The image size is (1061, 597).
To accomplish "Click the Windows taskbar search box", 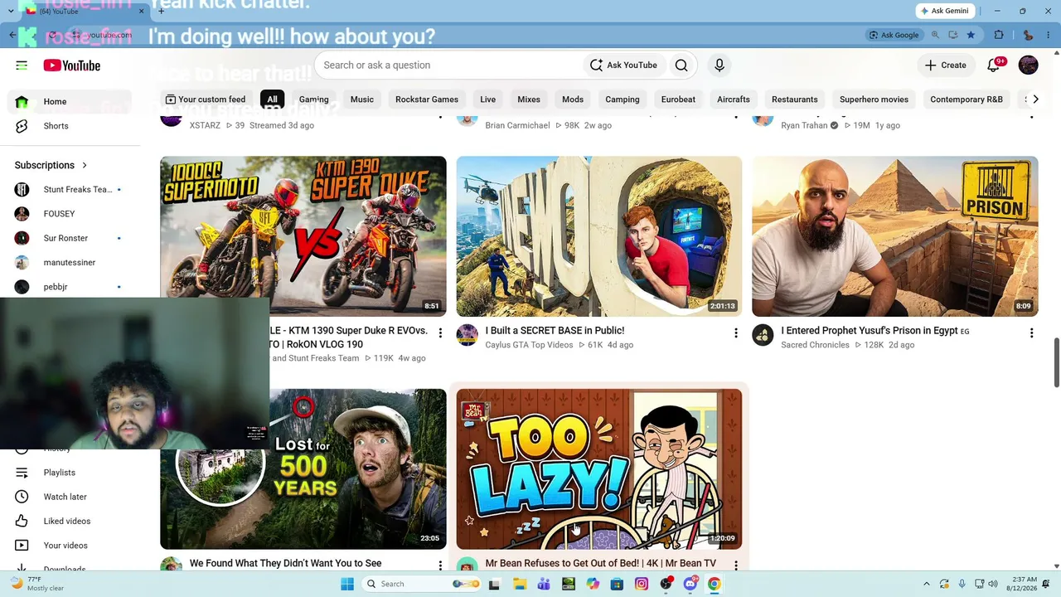I will tap(423, 584).
